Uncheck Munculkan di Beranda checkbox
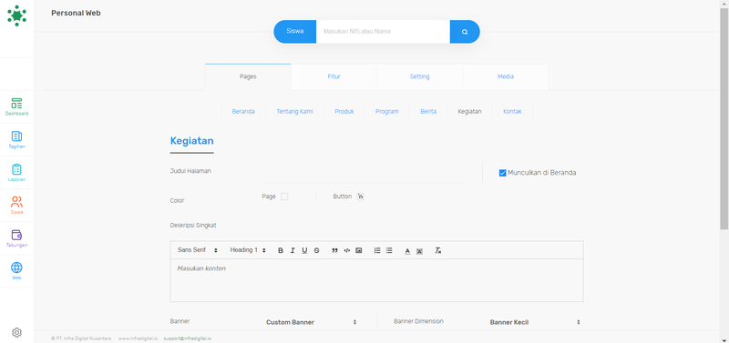 502,173
